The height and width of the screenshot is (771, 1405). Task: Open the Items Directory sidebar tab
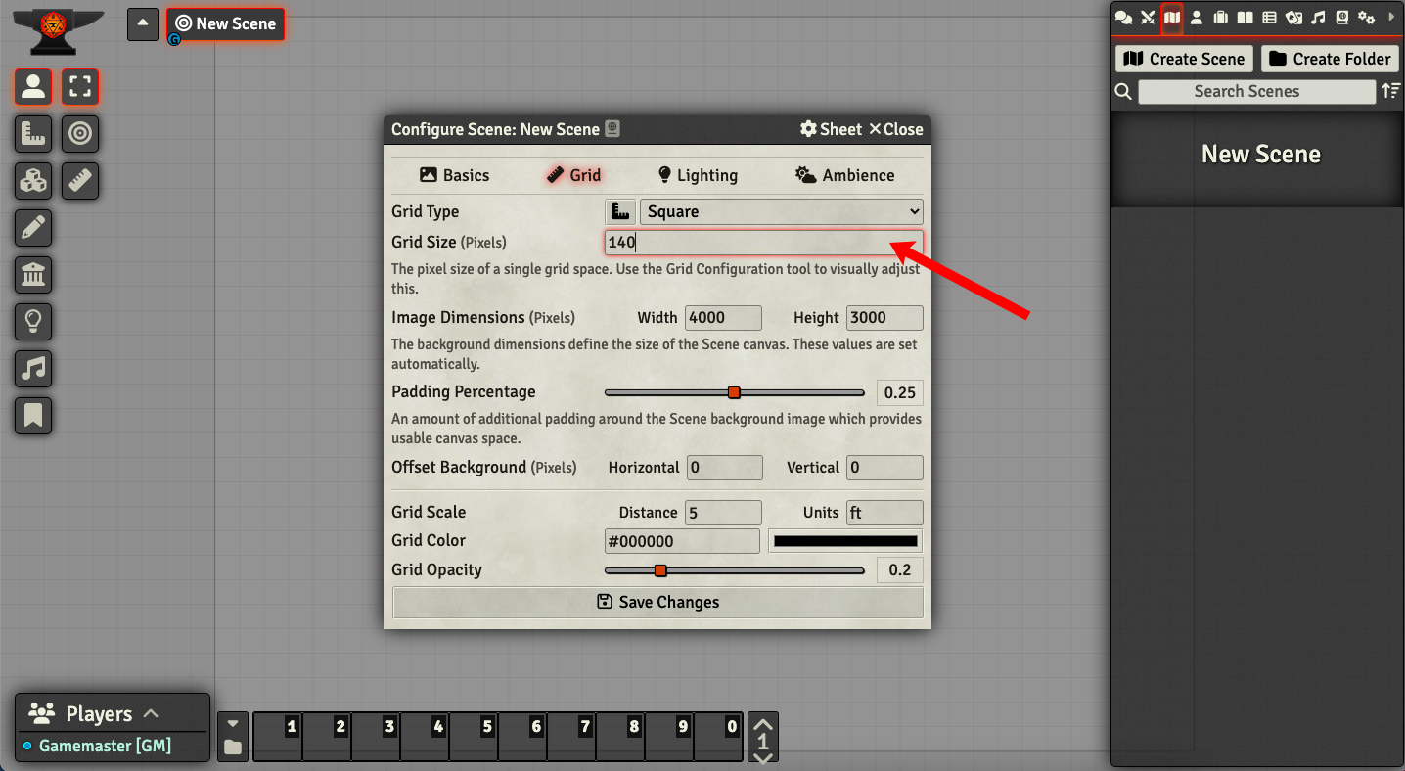1220,17
